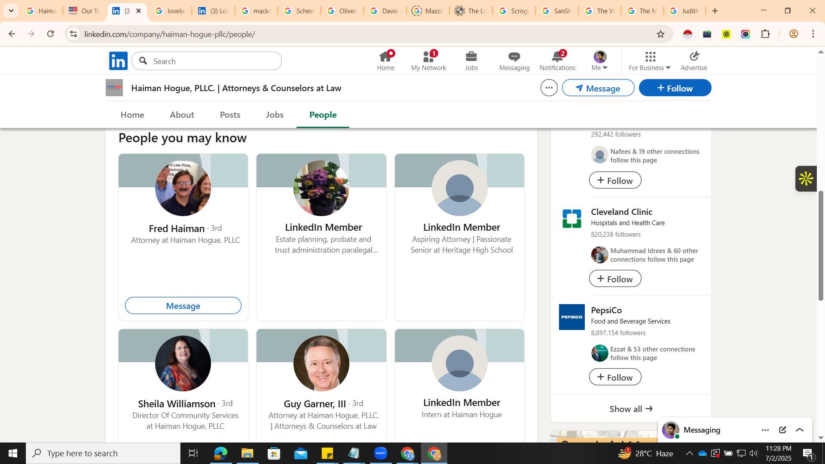Click the browser back arrow
Viewport: 825px width, 464px height.
(12, 34)
